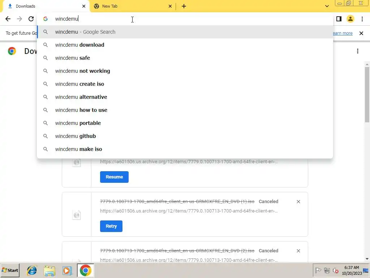370x278 pixels.
Task: Open the 'Learn more' link in info bar
Action: coord(343,33)
